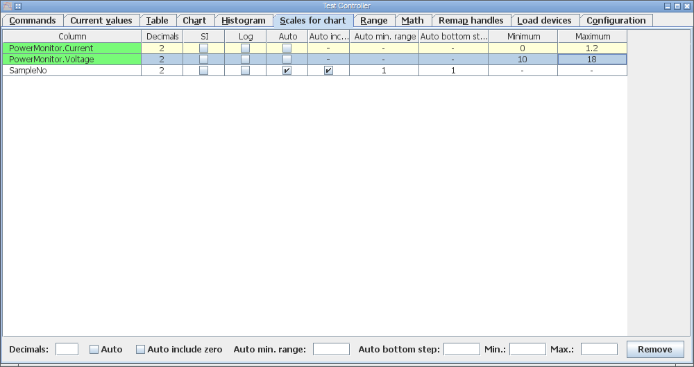Select the PowerMonitor.Voltage row name
Viewport: 694px width, 367px height.
click(72, 59)
